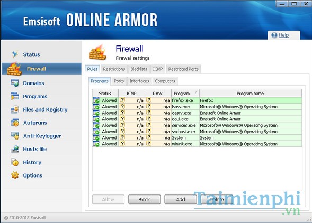
Task: Click the allowed status icon for services.exe
Action: (x=96, y=125)
